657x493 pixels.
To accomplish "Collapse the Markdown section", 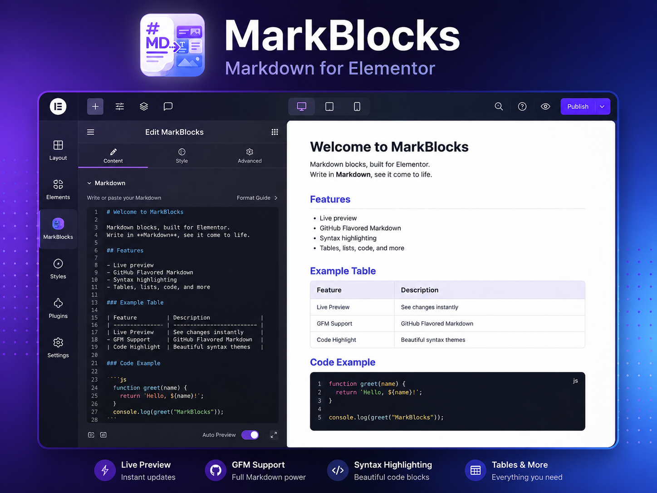I will (106, 183).
